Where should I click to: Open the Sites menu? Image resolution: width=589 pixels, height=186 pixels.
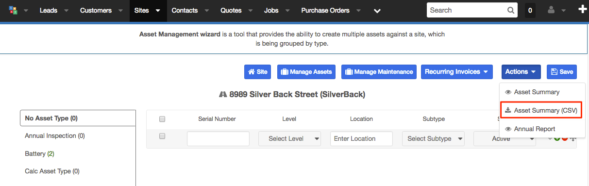click(142, 10)
